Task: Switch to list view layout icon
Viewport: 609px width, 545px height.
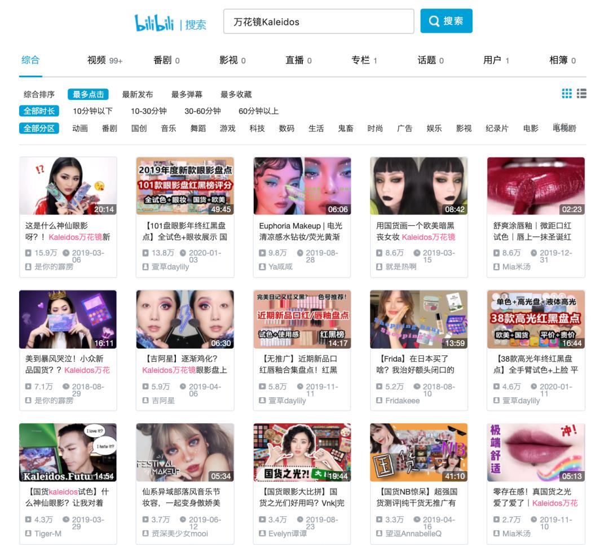Action: coord(581,93)
